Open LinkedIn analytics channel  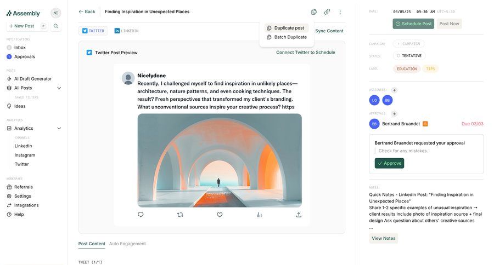click(23, 146)
